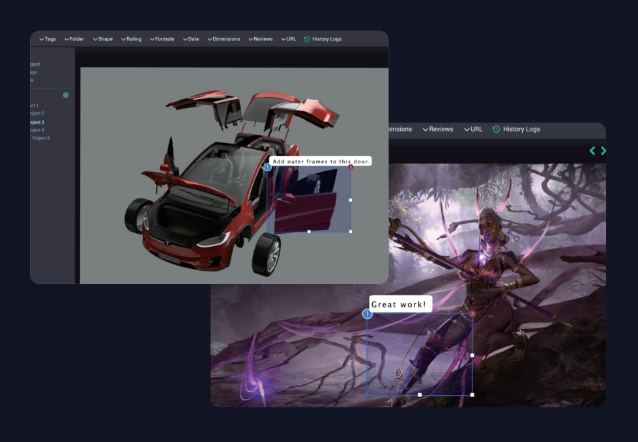Open the Reviews dropdown in the artwork window

(x=438, y=129)
